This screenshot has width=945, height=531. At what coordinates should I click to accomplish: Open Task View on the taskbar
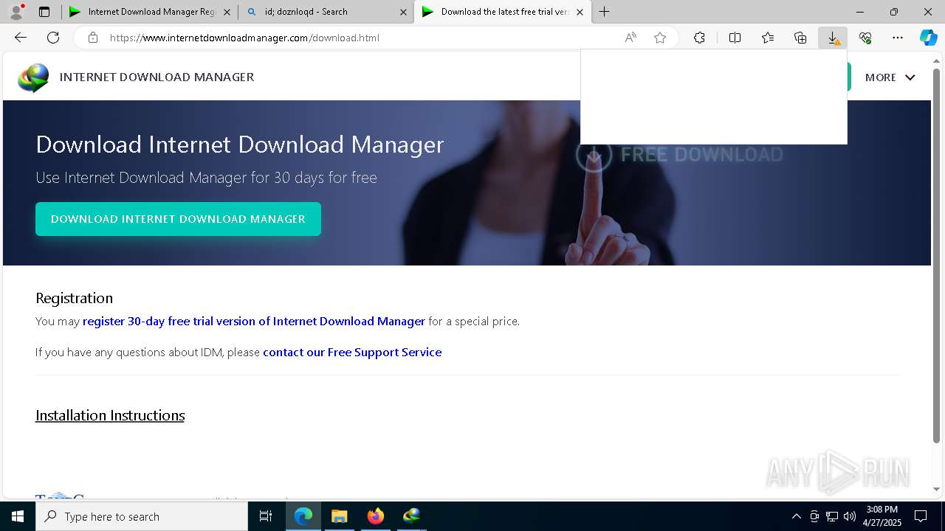pos(266,516)
